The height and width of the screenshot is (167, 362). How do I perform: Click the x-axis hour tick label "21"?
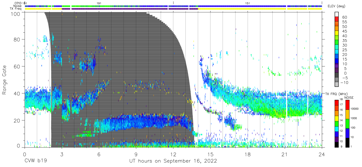point(285,154)
